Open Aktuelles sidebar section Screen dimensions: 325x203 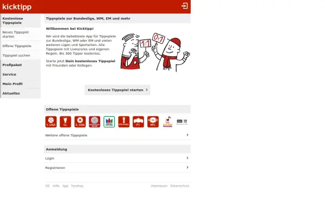[x=21, y=94]
